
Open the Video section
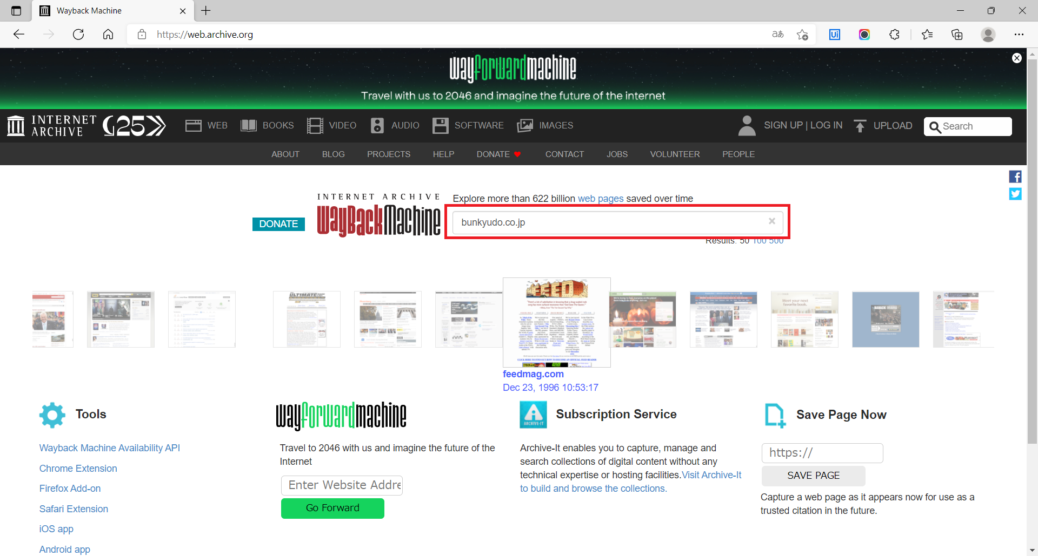click(x=332, y=126)
